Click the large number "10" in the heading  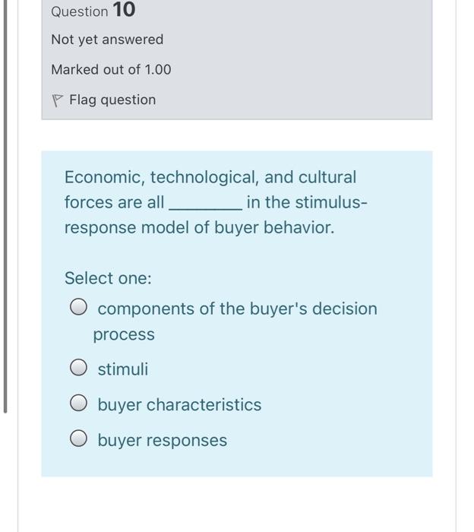[124, 11]
